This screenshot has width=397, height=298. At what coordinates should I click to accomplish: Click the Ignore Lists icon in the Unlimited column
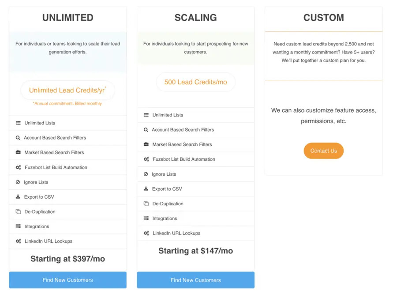[18, 182]
